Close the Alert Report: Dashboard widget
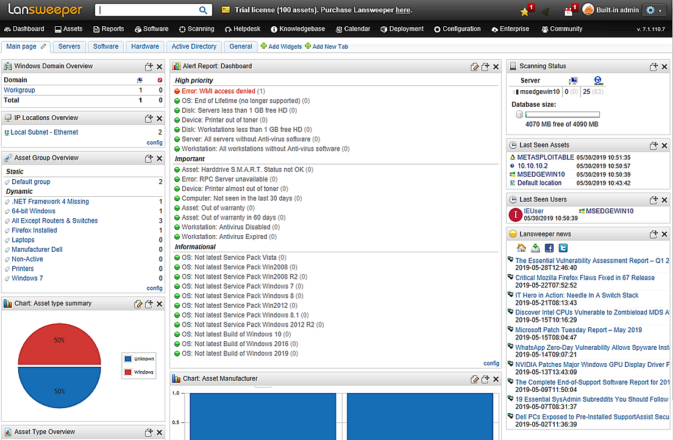The image size is (673, 440). 496,66
